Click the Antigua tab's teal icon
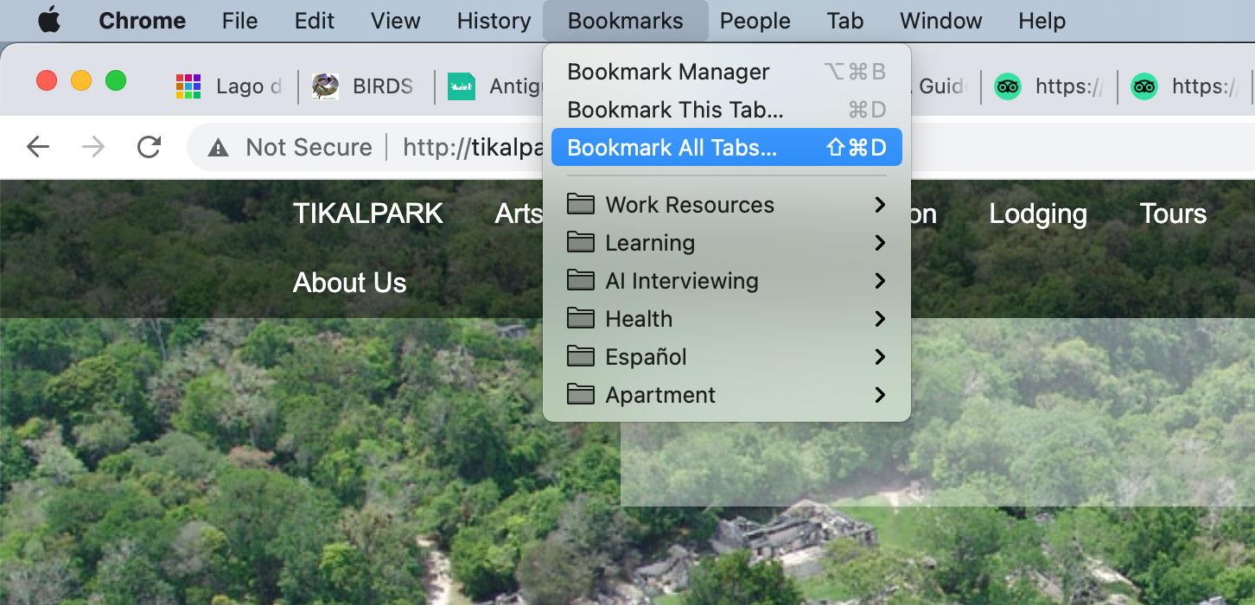Image resolution: width=1255 pixels, height=605 pixels. pyautogui.click(x=462, y=86)
